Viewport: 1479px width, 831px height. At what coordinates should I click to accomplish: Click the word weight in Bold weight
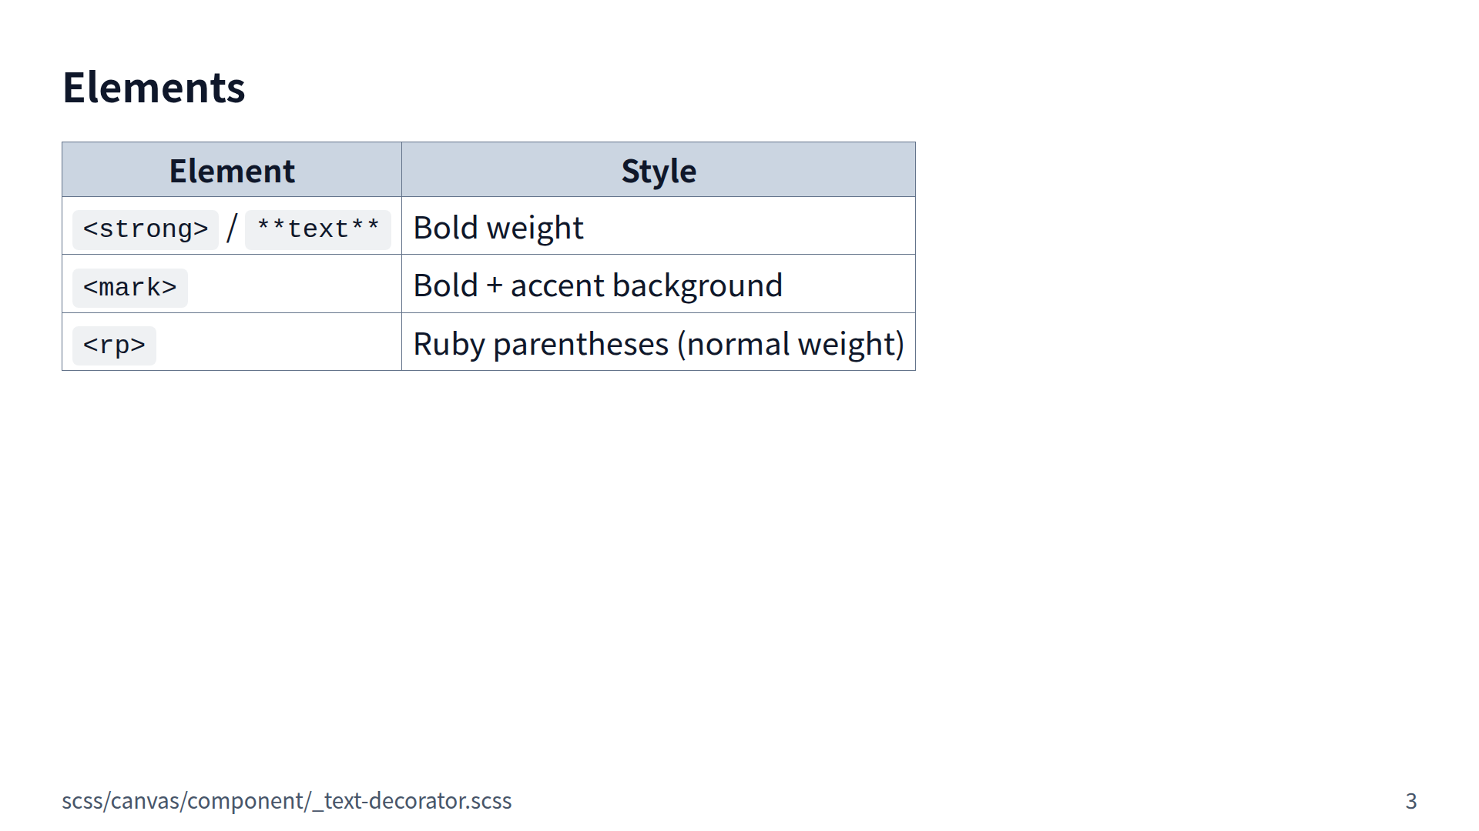coord(535,229)
